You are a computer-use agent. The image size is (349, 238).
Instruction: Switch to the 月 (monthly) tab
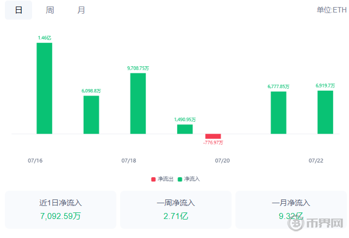click(81, 10)
